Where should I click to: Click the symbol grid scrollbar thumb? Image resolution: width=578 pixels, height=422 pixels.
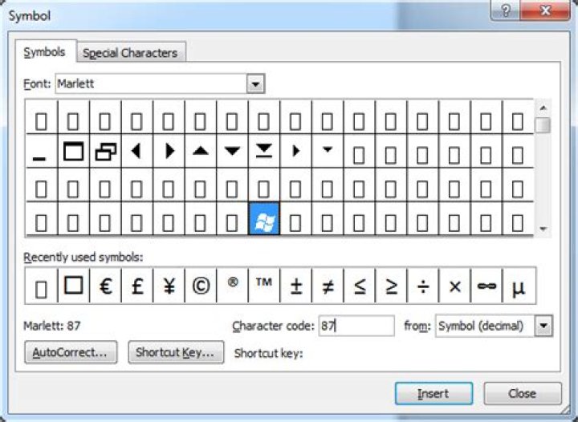click(x=543, y=125)
